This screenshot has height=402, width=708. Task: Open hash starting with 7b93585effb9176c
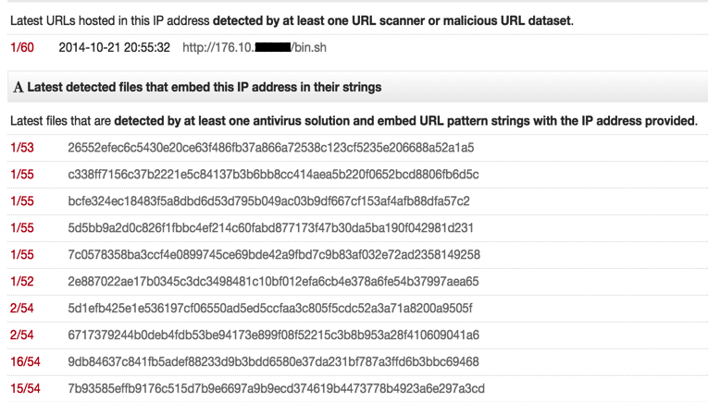pyautogui.click(x=277, y=388)
